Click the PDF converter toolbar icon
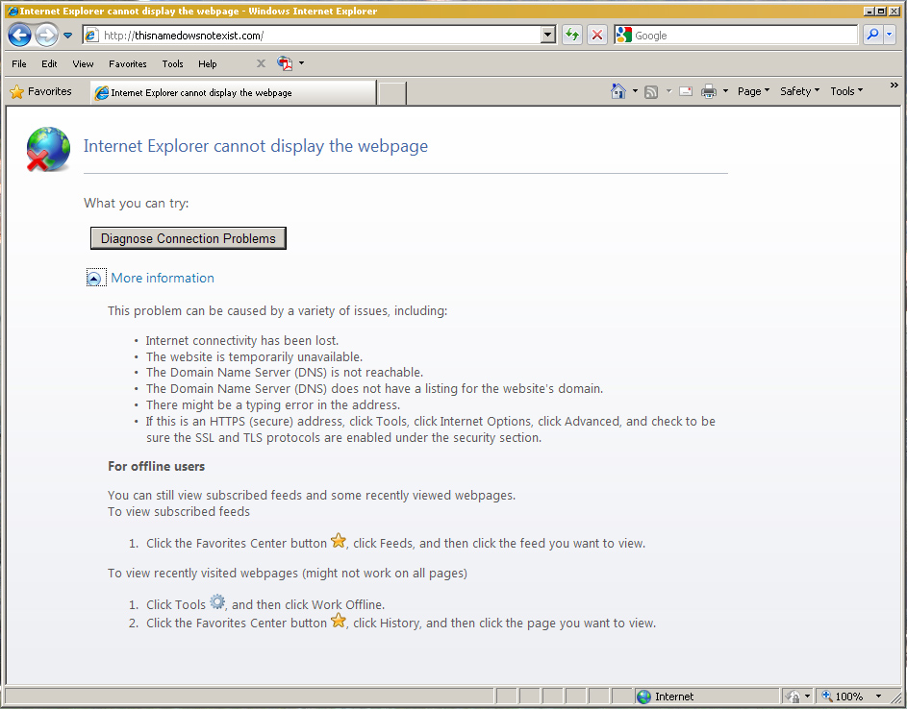 click(x=285, y=63)
